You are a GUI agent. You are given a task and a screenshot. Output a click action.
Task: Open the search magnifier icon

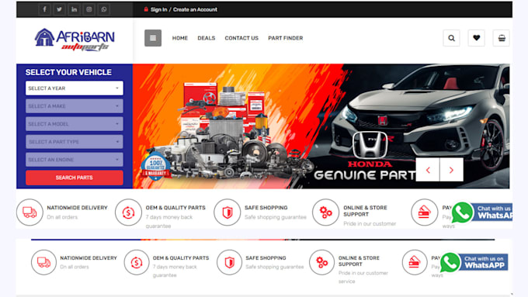click(x=452, y=38)
